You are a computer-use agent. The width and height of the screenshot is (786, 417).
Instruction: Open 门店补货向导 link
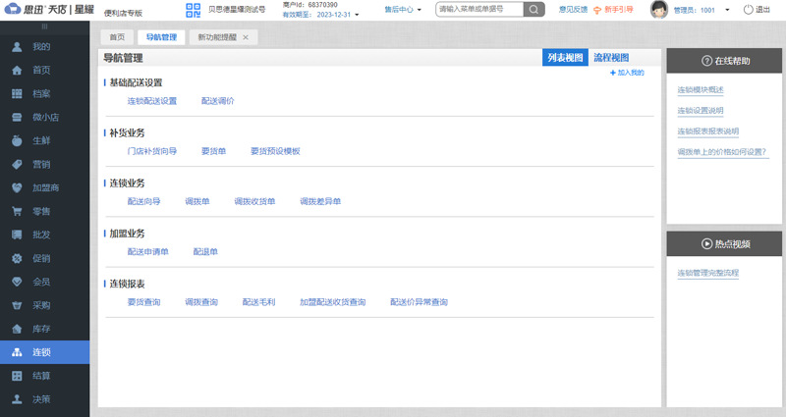coord(152,151)
